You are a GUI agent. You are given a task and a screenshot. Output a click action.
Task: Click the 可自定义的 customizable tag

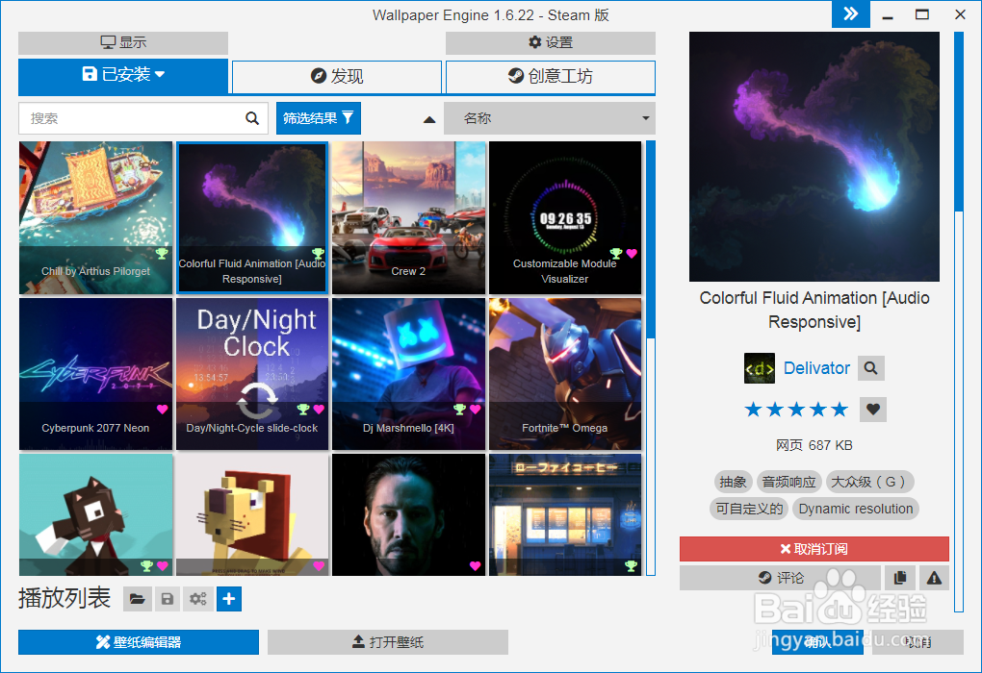pyautogui.click(x=749, y=509)
